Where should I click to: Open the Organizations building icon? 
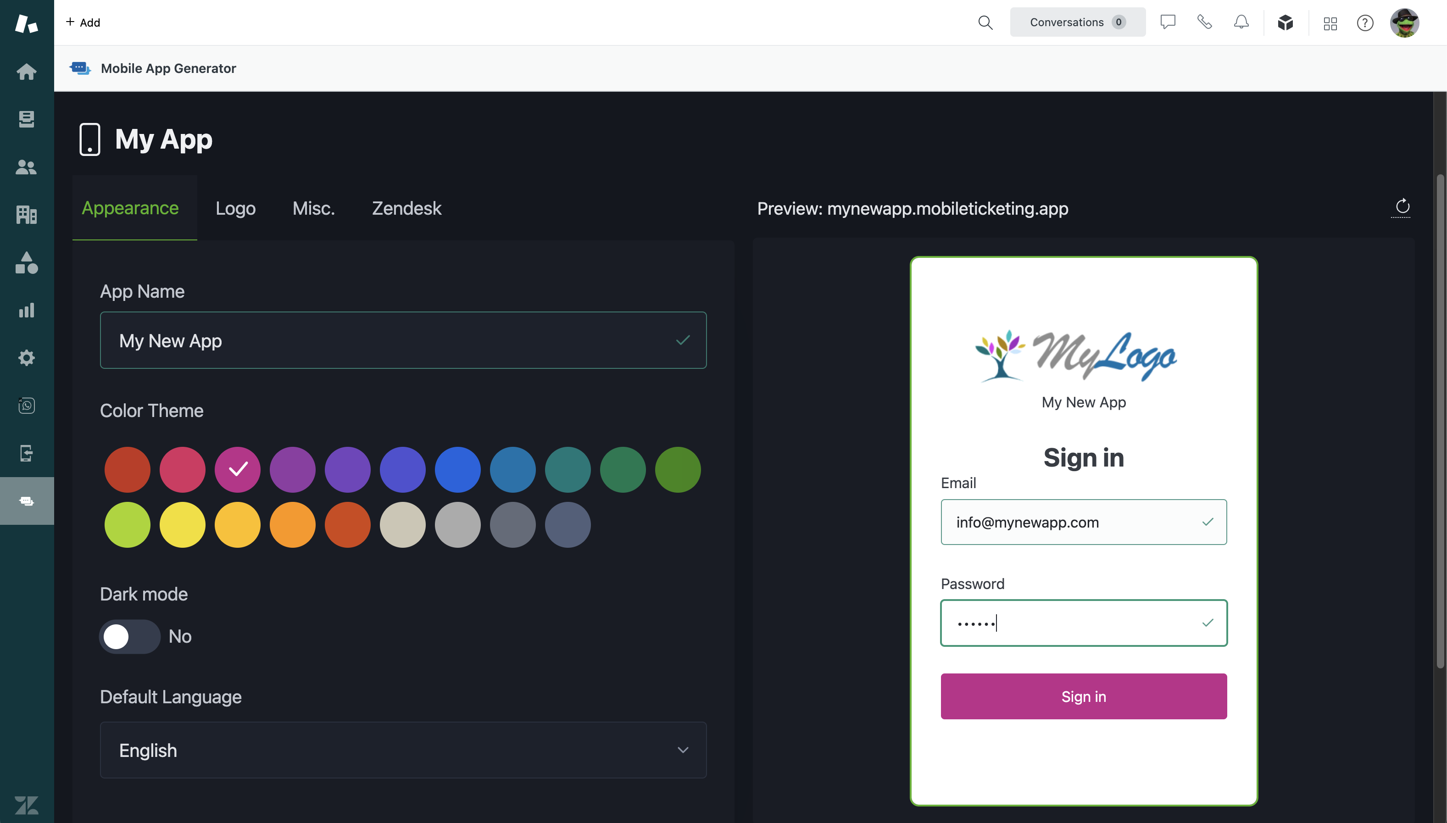[27, 215]
